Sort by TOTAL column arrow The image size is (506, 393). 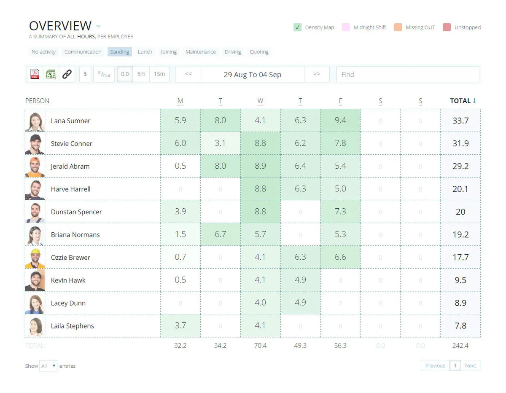point(474,101)
